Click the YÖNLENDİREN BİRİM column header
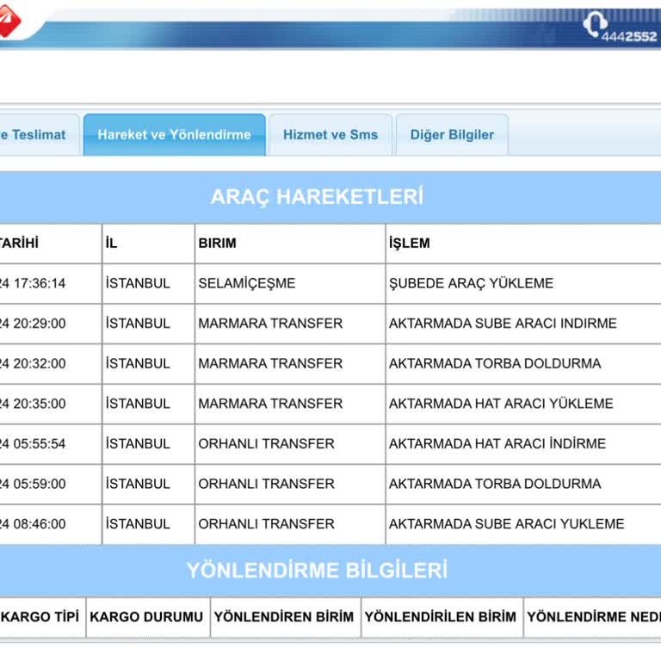 pyautogui.click(x=284, y=617)
